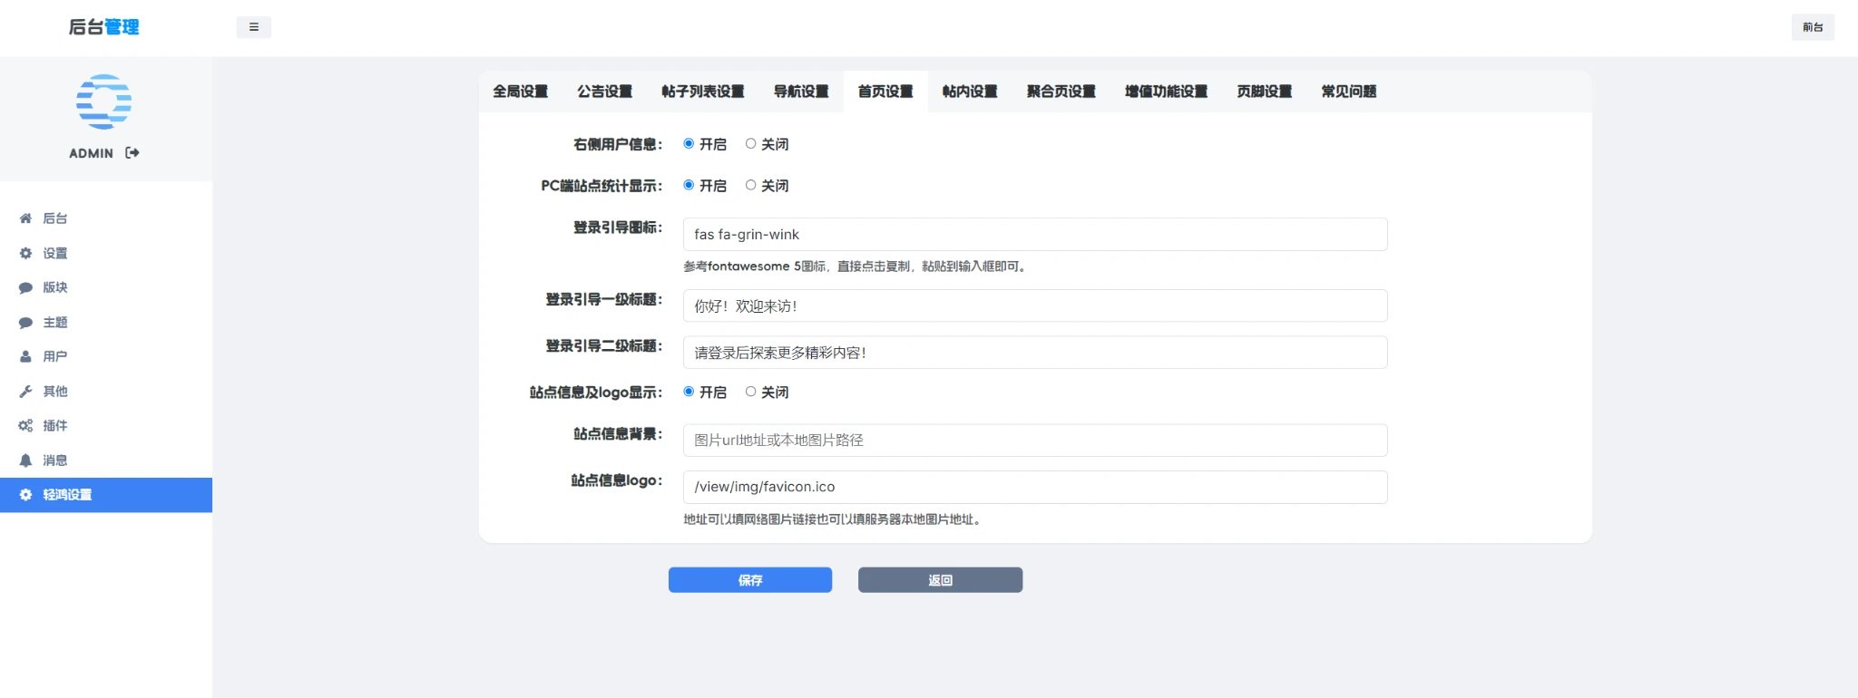Viewport: 1858px width, 698px height.
Task: Focus the 登录引导图标 input field
Action: 1035,234
